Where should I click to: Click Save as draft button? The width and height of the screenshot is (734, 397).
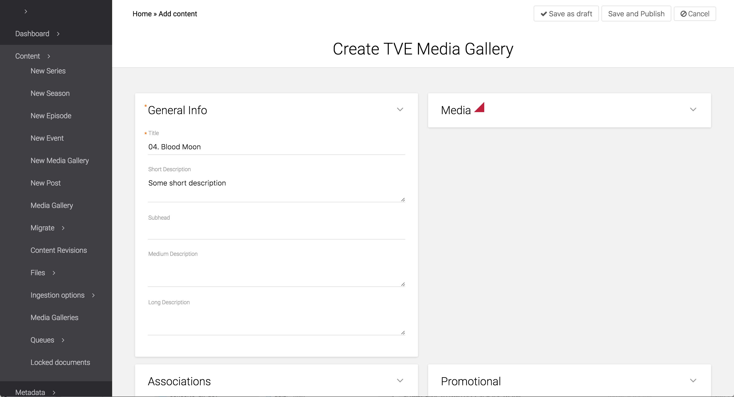[566, 14]
